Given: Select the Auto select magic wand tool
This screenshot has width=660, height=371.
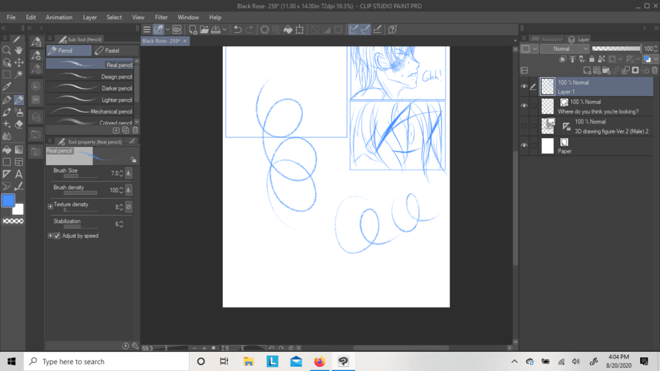Looking at the screenshot, I should pyautogui.click(x=19, y=75).
